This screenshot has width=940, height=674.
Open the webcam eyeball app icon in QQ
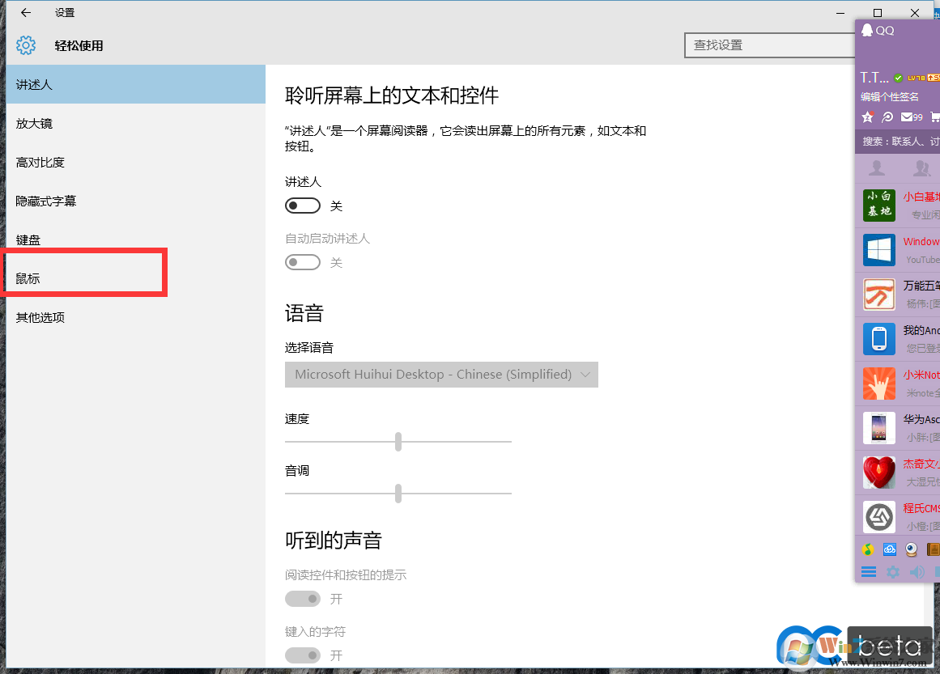pos(911,549)
